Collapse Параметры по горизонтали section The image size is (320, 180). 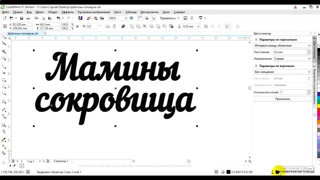click(256, 39)
